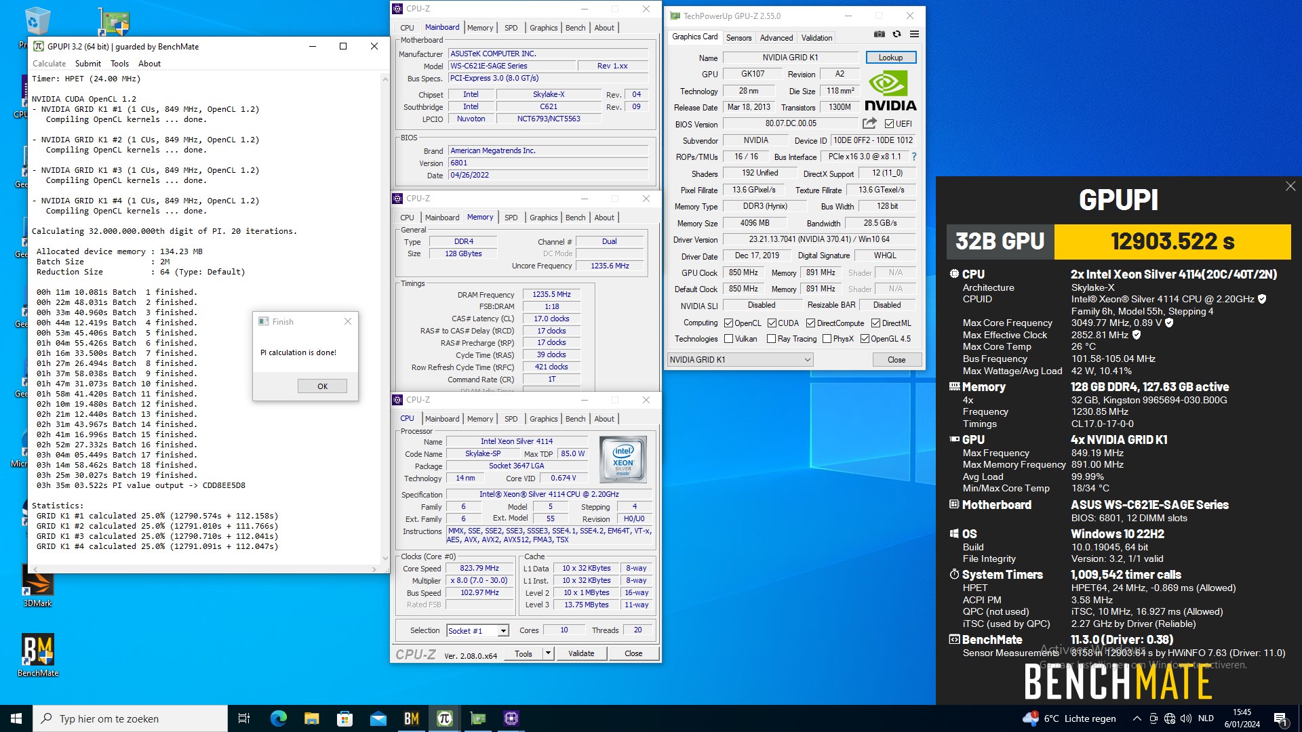
Task: Click the taskbar search box
Action: (x=130, y=718)
